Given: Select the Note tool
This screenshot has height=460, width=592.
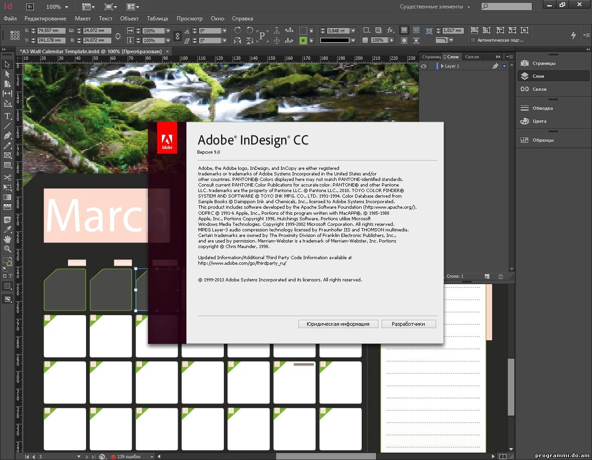Looking at the screenshot, I should (7, 220).
